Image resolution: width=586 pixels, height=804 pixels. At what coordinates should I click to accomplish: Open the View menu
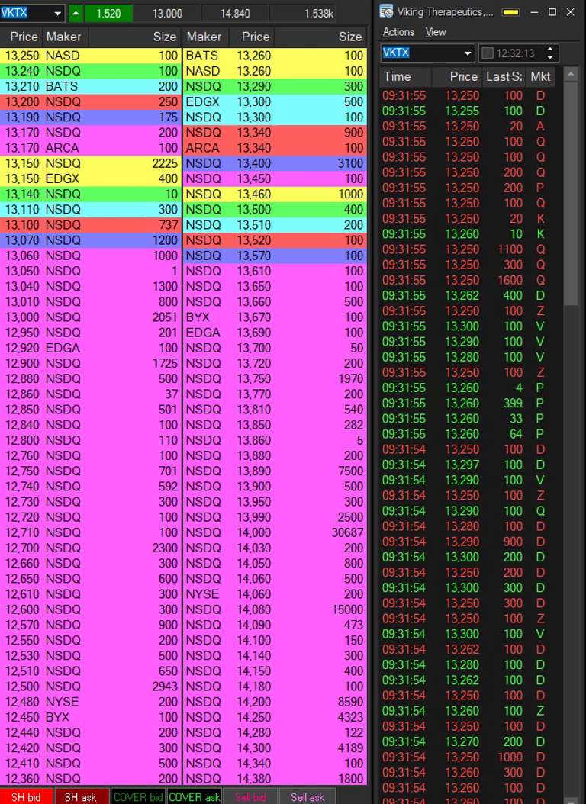[435, 32]
